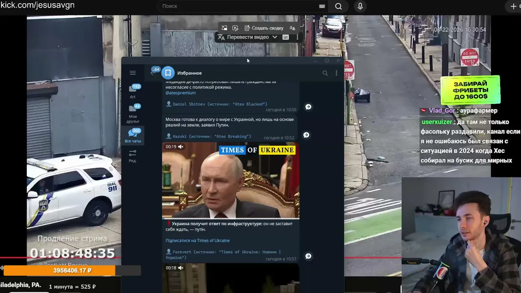Follow the Підписатися на Times of Ukraine link
Image resolution: width=521 pixels, height=293 pixels.
pyautogui.click(x=197, y=241)
